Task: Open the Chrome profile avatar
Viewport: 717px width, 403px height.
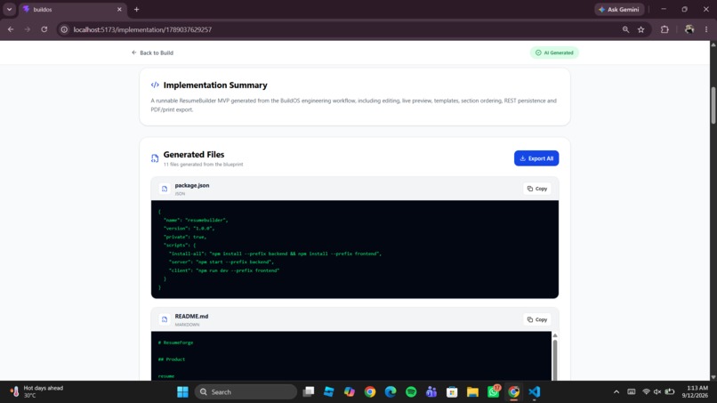Action: point(689,29)
